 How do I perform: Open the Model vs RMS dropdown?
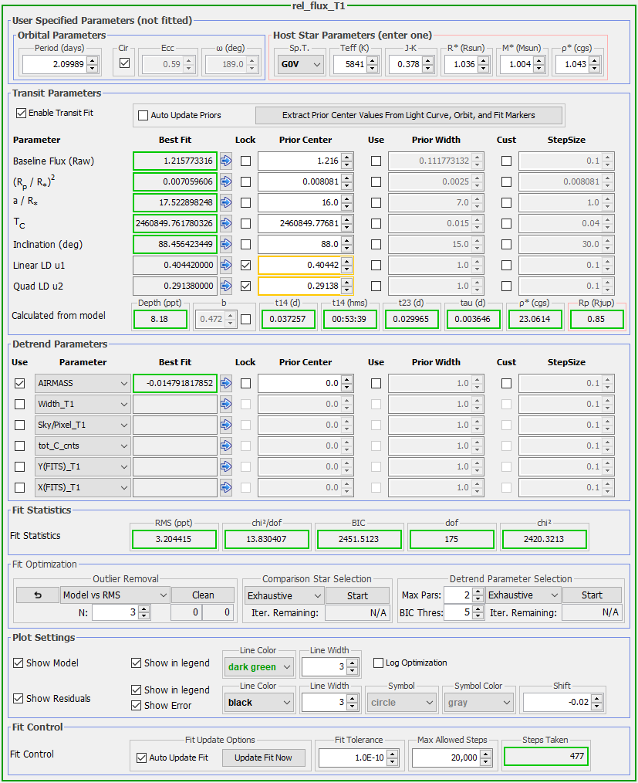114,595
